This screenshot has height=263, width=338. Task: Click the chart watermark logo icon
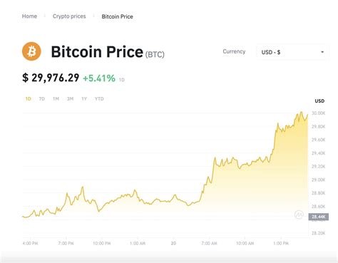point(299,215)
